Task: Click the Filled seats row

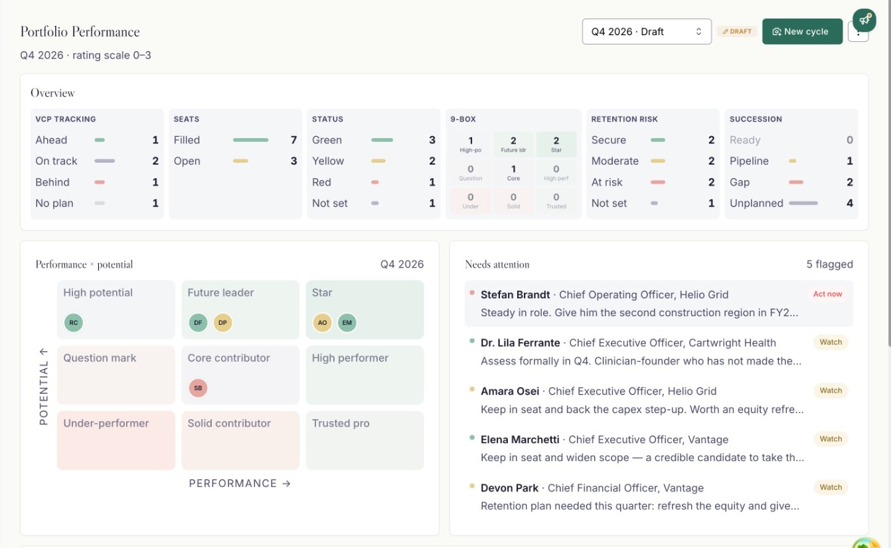Action: point(236,140)
